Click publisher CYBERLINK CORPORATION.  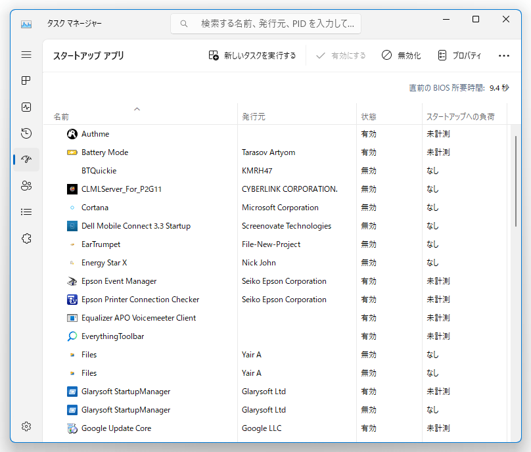[x=290, y=189]
